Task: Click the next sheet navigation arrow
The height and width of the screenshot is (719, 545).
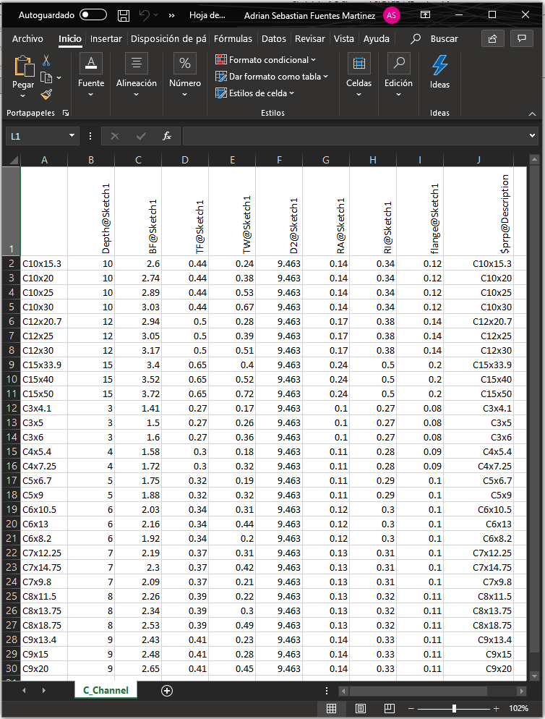Action: pos(44,690)
